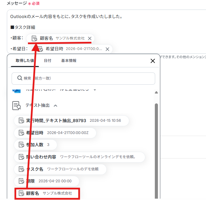Expand the Outlook mail trigger dropdown arrow

click(x=95, y=90)
